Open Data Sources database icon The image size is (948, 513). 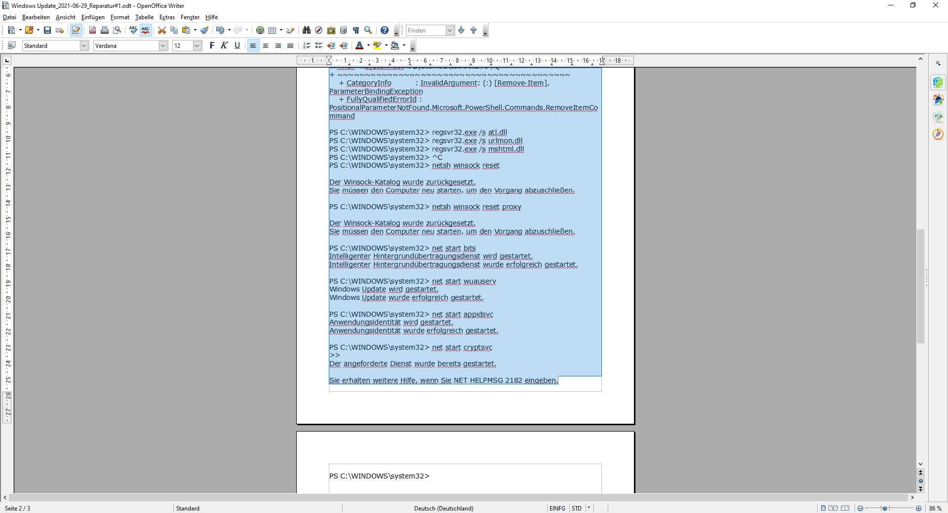tap(344, 31)
